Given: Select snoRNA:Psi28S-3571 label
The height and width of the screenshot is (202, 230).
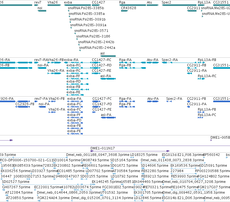Looking at the screenshot, I should (91, 30).
